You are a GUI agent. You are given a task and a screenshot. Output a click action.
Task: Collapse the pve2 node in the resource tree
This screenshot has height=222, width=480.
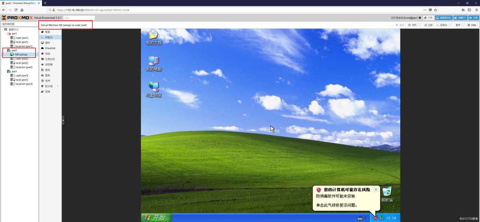[x=6, y=50]
